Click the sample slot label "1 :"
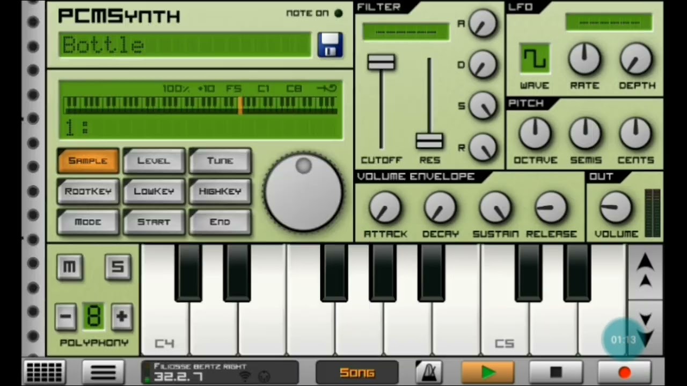 pyautogui.click(x=77, y=128)
